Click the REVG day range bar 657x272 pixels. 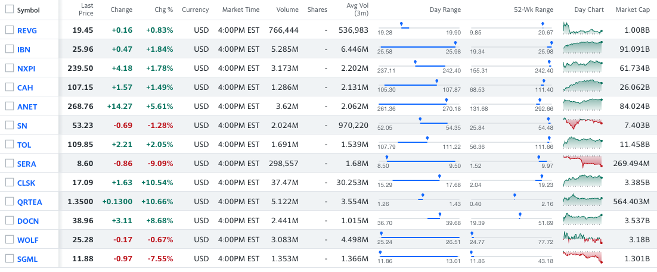[419, 27]
